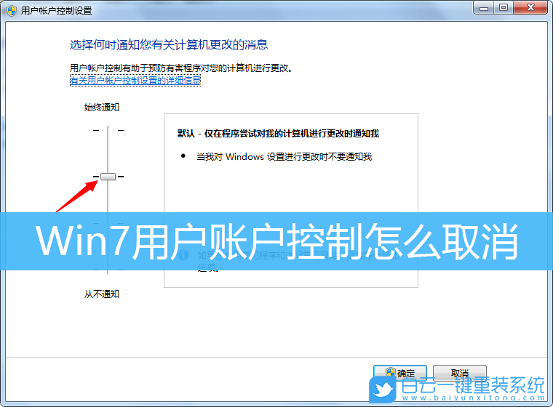The height and width of the screenshot is (407, 553).
Task: Confirm with the 确定 button
Action: [x=400, y=373]
